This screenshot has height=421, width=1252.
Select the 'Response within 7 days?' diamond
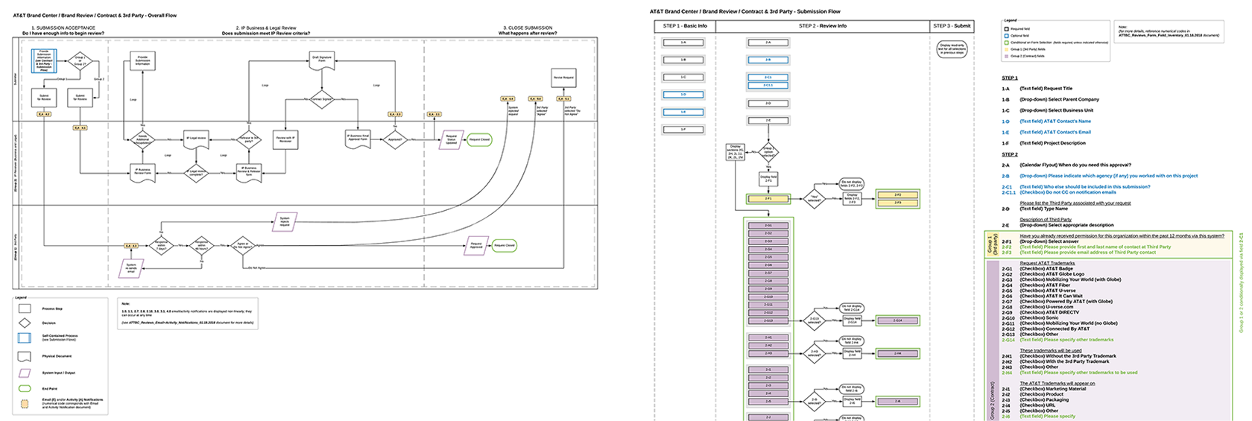pyautogui.click(x=160, y=245)
